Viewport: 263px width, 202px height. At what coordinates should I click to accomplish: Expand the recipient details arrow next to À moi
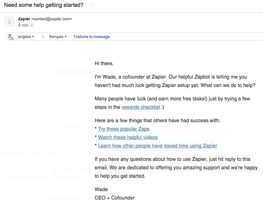[32, 25]
